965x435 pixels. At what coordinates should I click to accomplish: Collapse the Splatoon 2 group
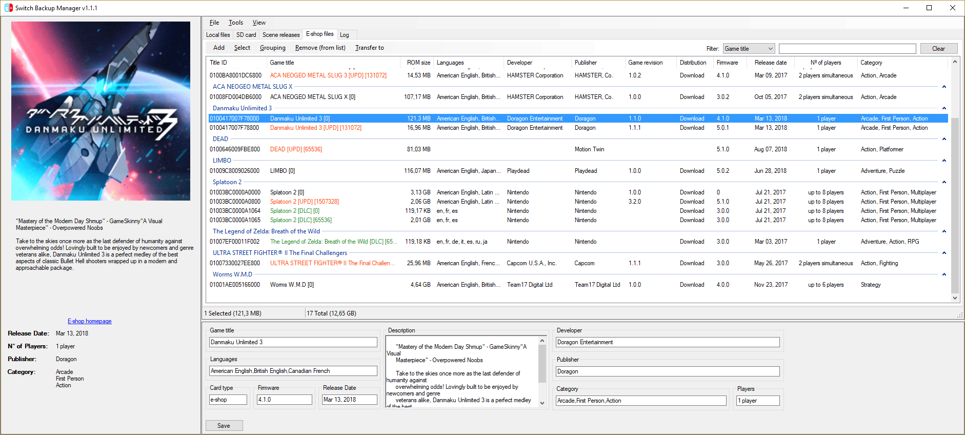tap(943, 182)
